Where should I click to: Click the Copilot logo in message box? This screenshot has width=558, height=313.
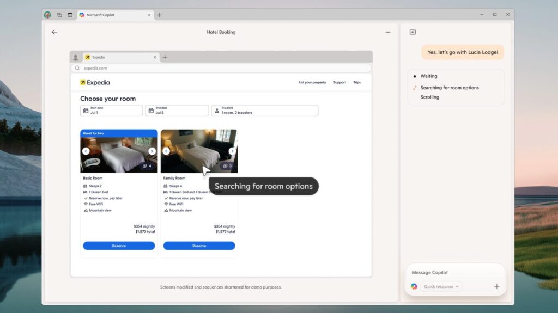(414, 287)
